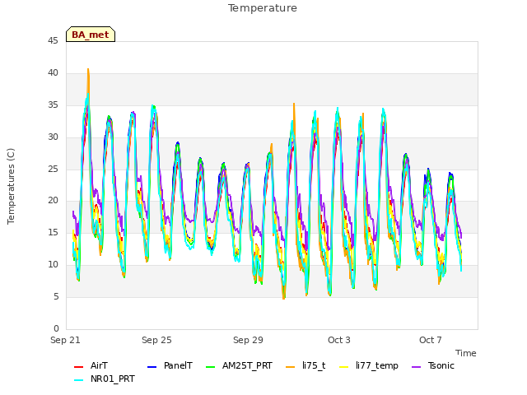Screen dimensions: 527x395
Task: Click the 10 y-axis tick label
Action: [x=53, y=264]
